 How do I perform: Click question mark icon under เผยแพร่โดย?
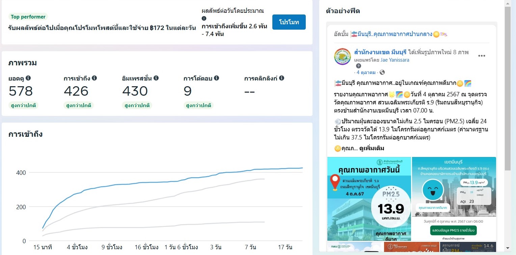point(359,66)
